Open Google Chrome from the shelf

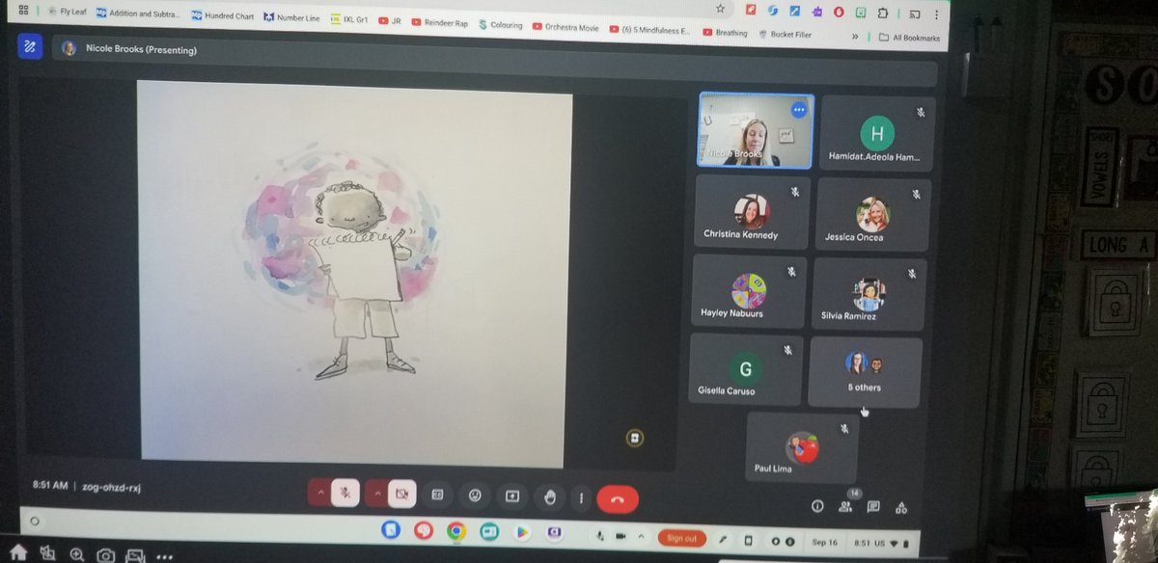click(x=455, y=531)
